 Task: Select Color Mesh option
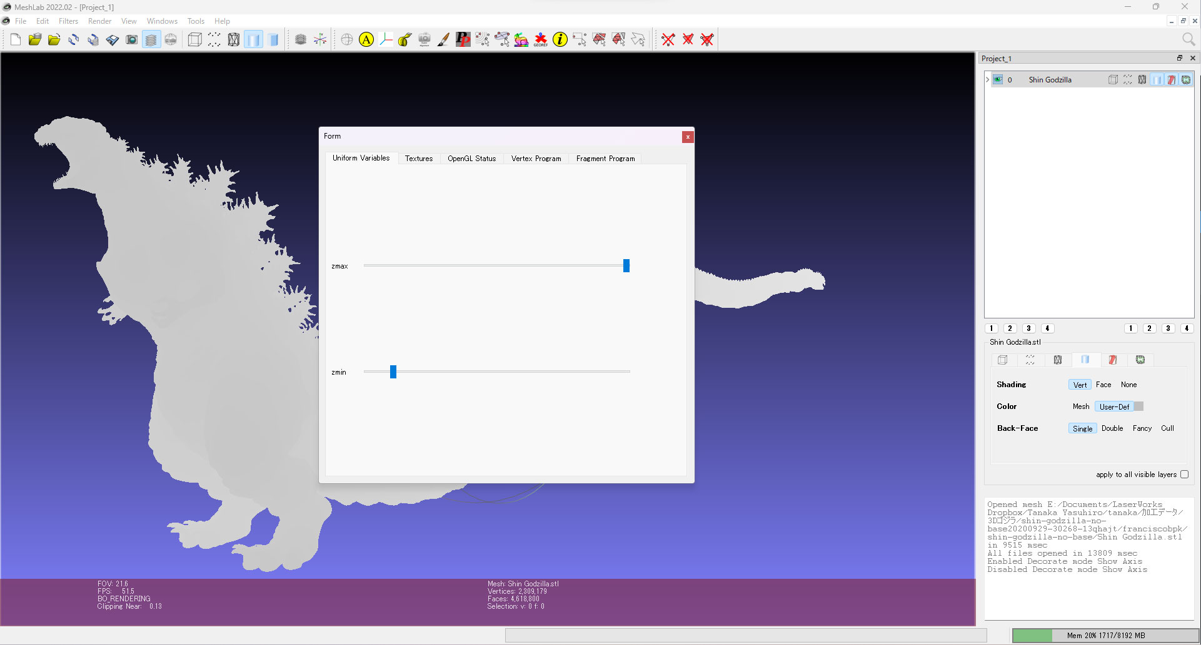click(x=1081, y=406)
